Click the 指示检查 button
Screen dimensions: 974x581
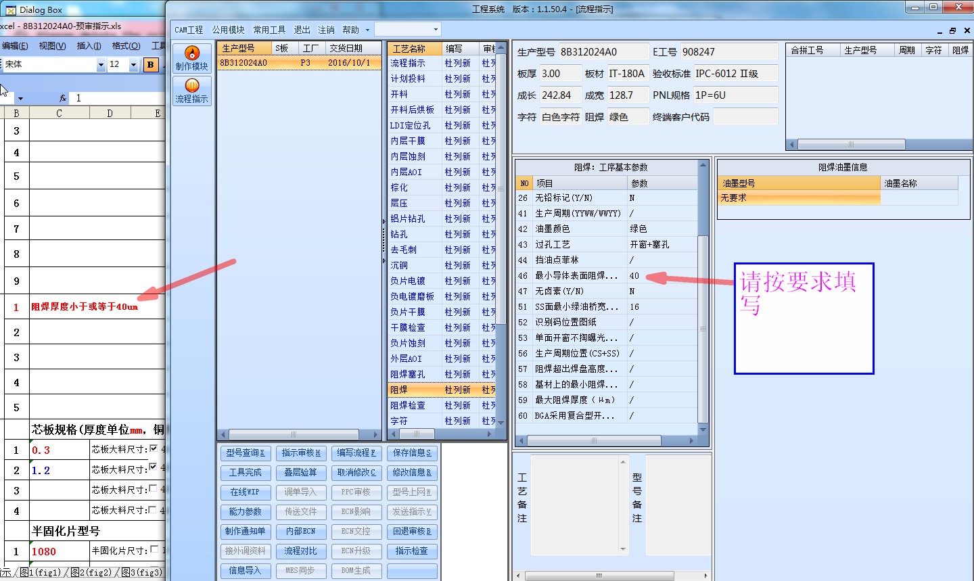[x=412, y=551]
